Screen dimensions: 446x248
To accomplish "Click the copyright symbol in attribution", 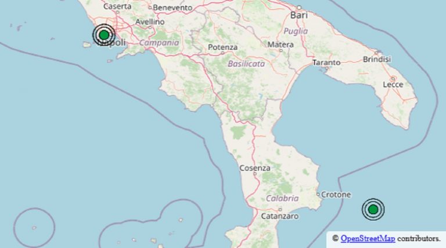I will click(x=335, y=238).
